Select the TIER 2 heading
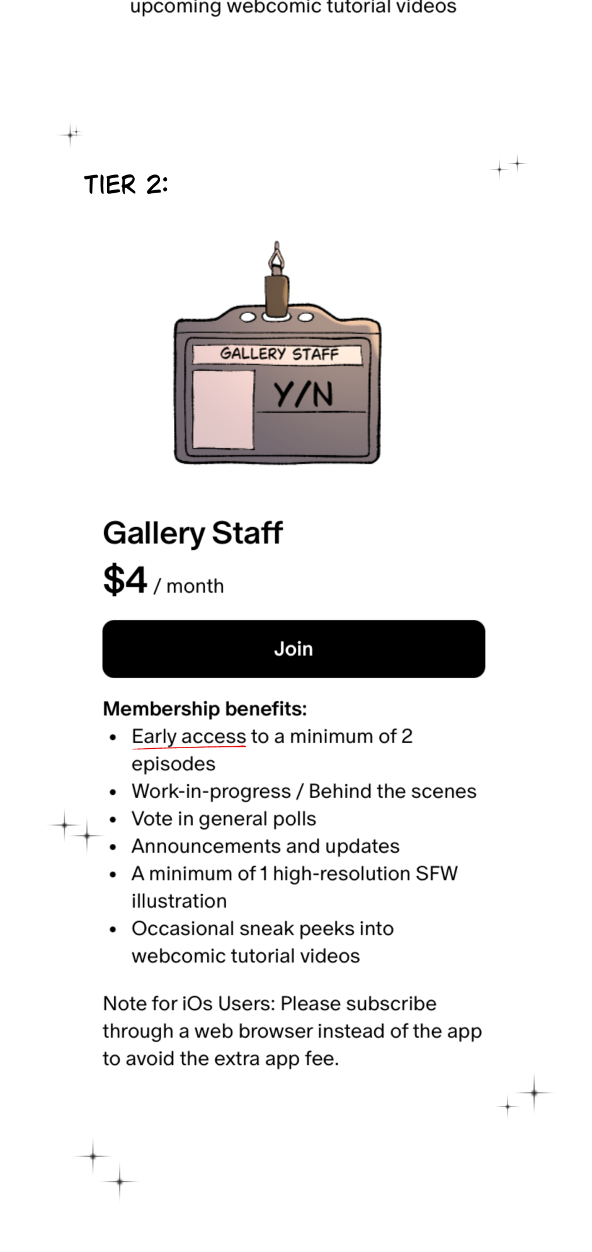 [126, 185]
